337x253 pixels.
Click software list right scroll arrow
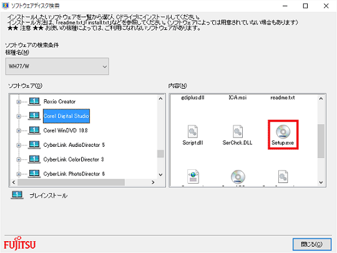coord(153,182)
